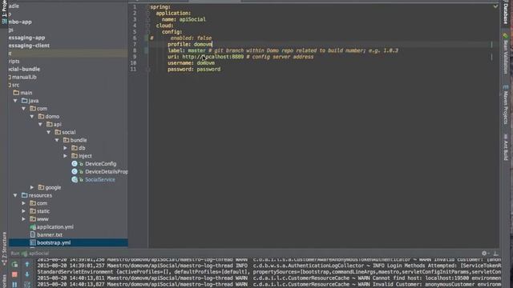Open application.yml file
The image size is (513, 288).
55,227
